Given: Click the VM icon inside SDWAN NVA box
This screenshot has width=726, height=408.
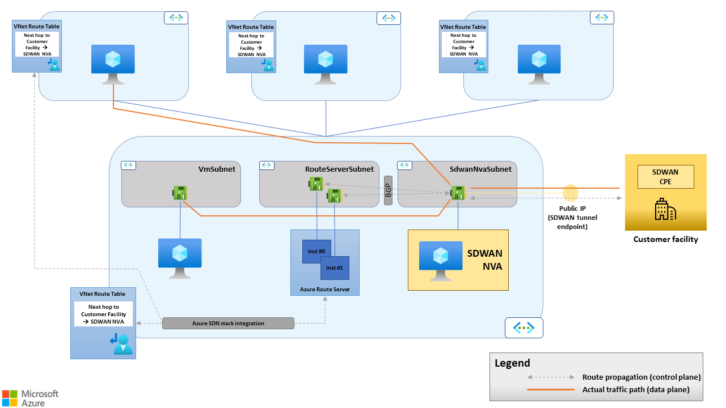Looking at the screenshot, I should click(x=441, y=261).
